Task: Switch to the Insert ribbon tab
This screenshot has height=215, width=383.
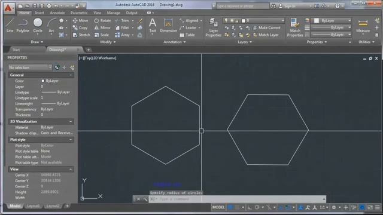Action: (39, 13)
